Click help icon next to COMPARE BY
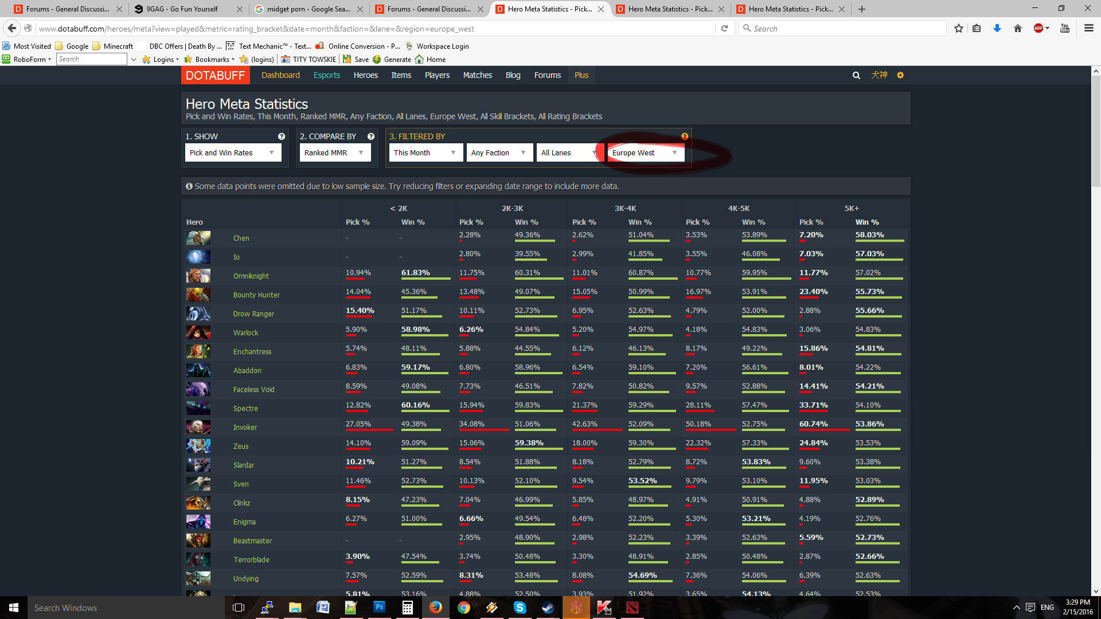 pos(371,136)
